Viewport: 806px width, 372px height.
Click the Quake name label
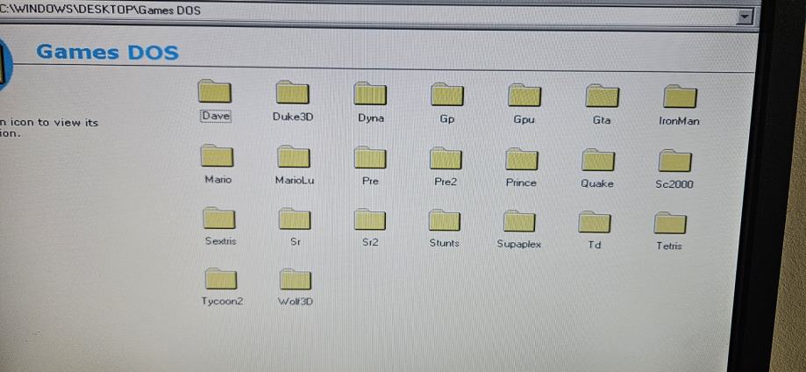click(597, 183)
